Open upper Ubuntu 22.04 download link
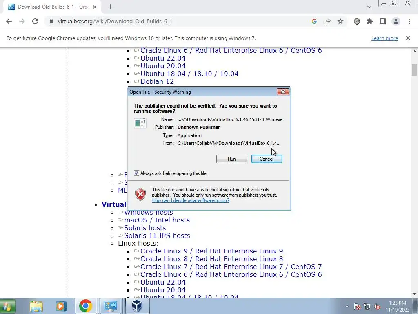The image size is (418, 314). pyautogui.click(x=163, y=58)
